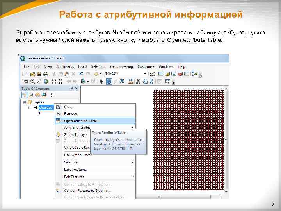Open the File menu
This screenshot has height=211, width=281.
click(27, 66)
